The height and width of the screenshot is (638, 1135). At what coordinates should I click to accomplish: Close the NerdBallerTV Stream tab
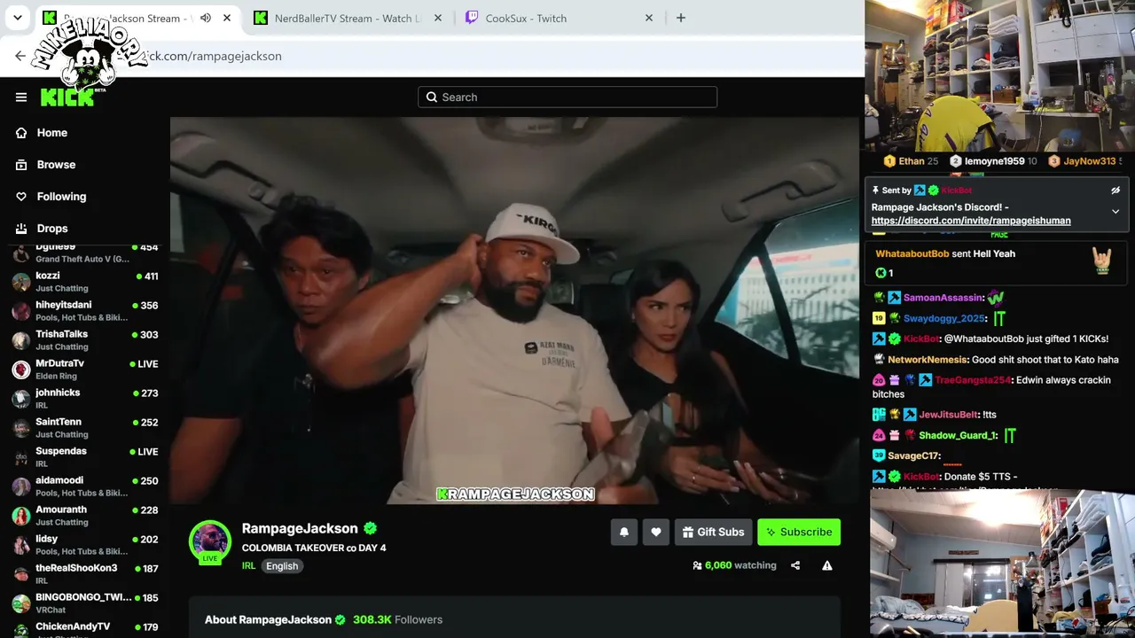438,18
